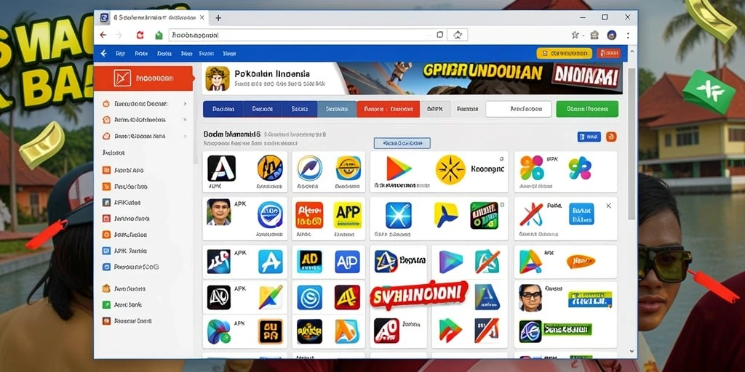Screen dimensions: 745x372
Task: Click the star icon inside the address bar
Action: [457, 35]
